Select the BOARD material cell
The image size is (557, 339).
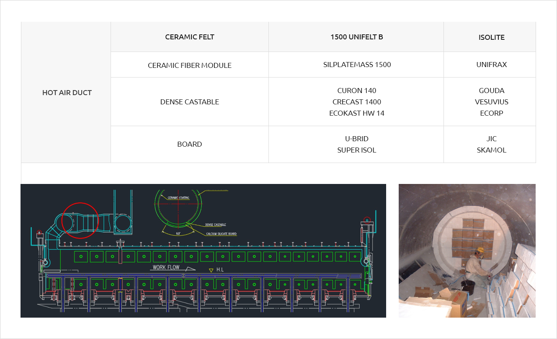[x=190, y=144]
